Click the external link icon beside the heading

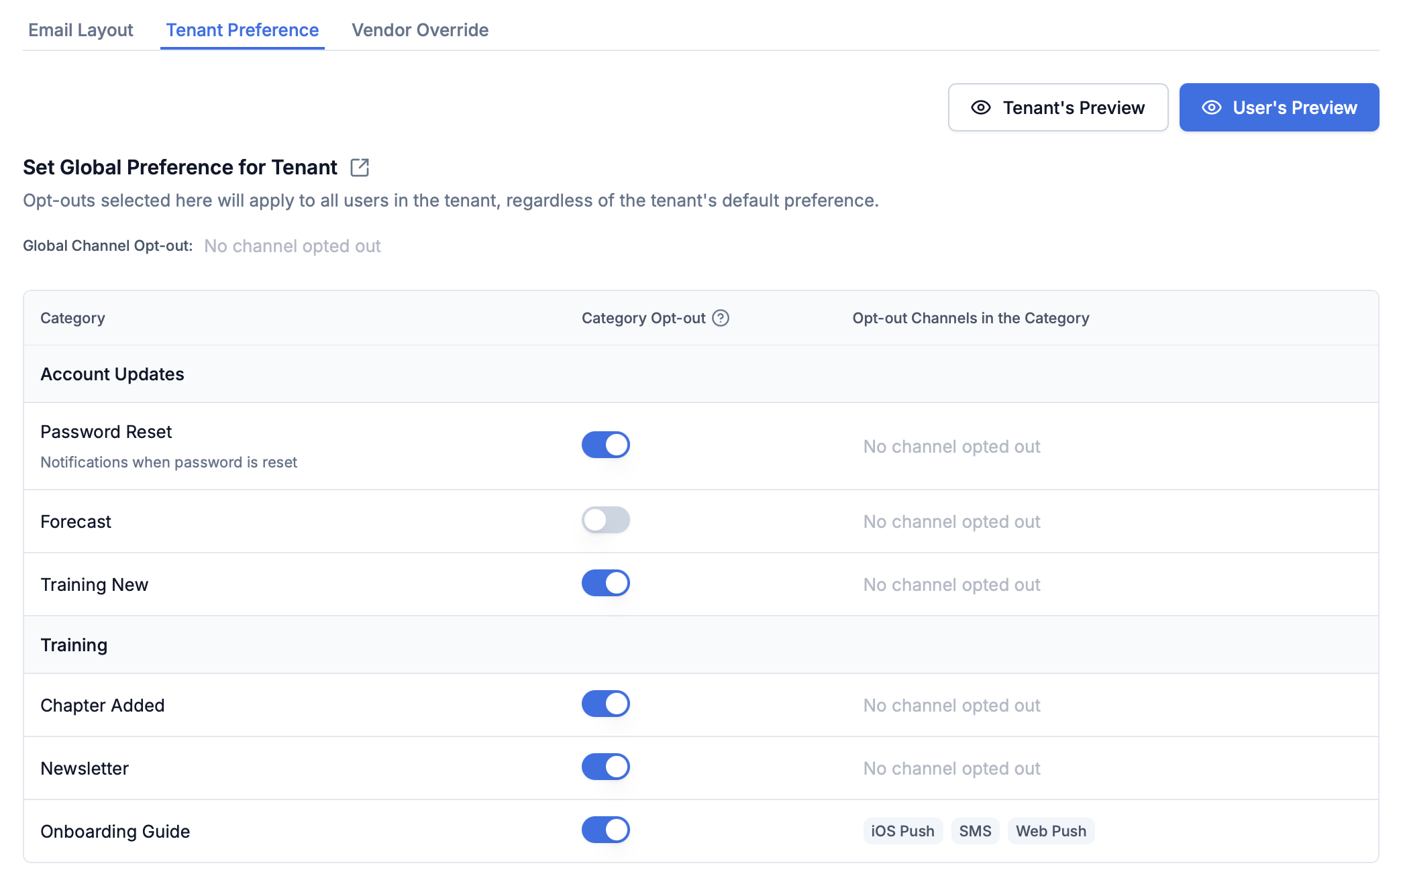point(360,167)
